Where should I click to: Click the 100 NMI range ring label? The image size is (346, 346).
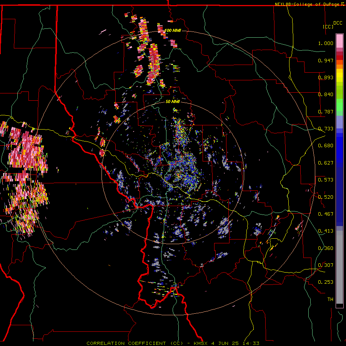173,30
